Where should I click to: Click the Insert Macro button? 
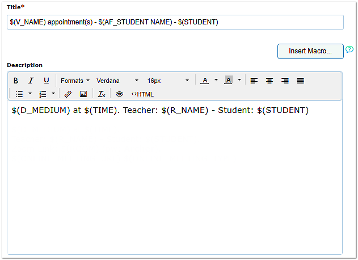click(x=310, y=51)
